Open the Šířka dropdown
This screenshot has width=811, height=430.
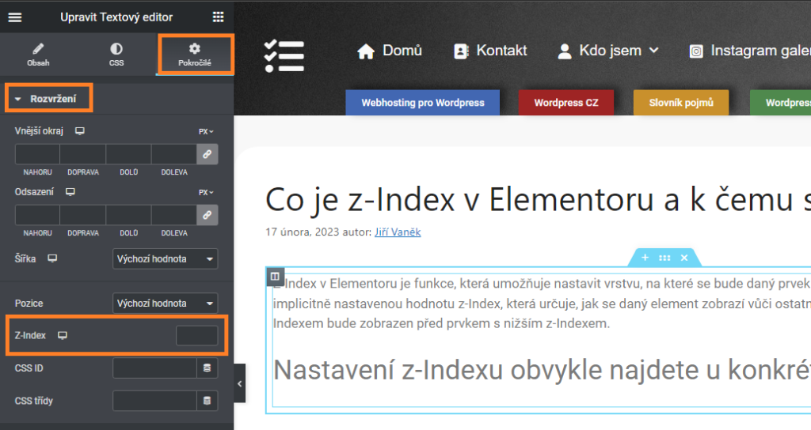[165, 258]
